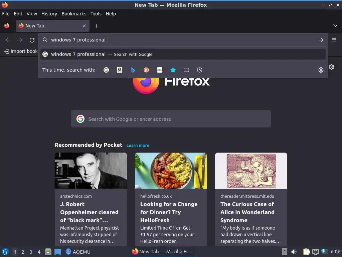Open the Bookmarks menu
342x257 pixels.
pyautogui.click(x=74, y=14)
